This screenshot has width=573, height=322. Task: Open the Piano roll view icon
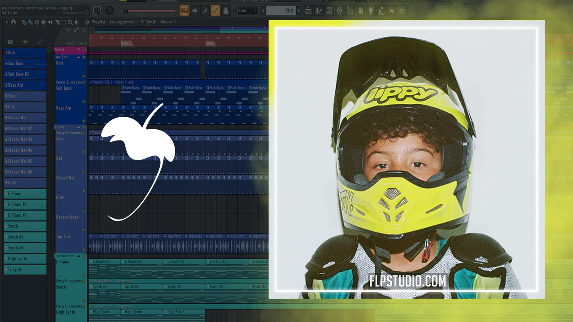click(x=319, y=10)
